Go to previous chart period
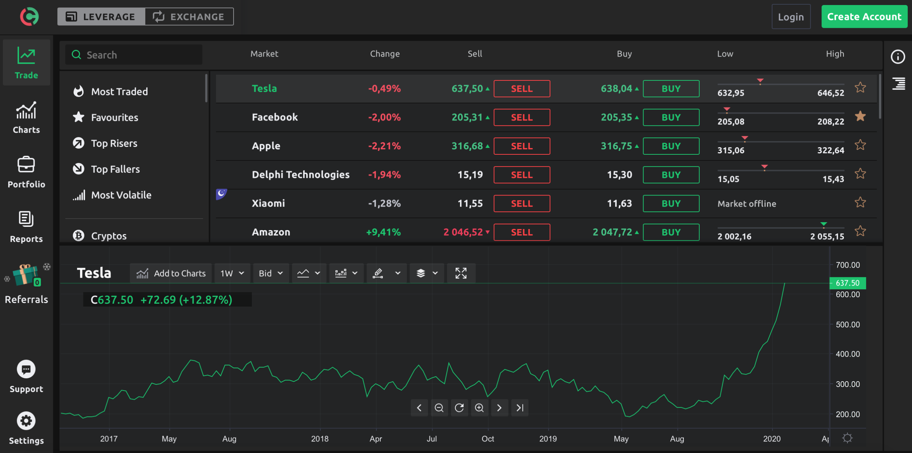912x453 pixels. pyautogui.click(x=419, y=408)
